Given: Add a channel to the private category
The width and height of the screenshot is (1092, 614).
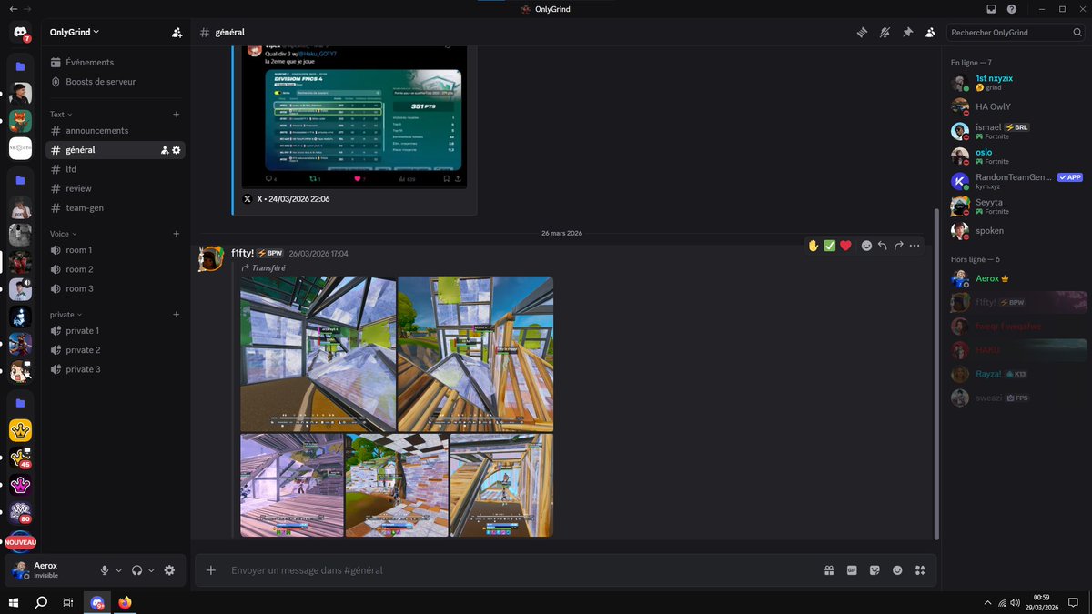Looking at the screenshot, I should pos(177,315).
